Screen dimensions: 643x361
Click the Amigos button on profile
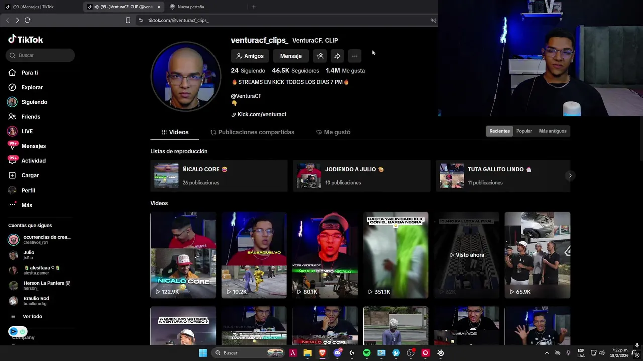click(250, 56)
